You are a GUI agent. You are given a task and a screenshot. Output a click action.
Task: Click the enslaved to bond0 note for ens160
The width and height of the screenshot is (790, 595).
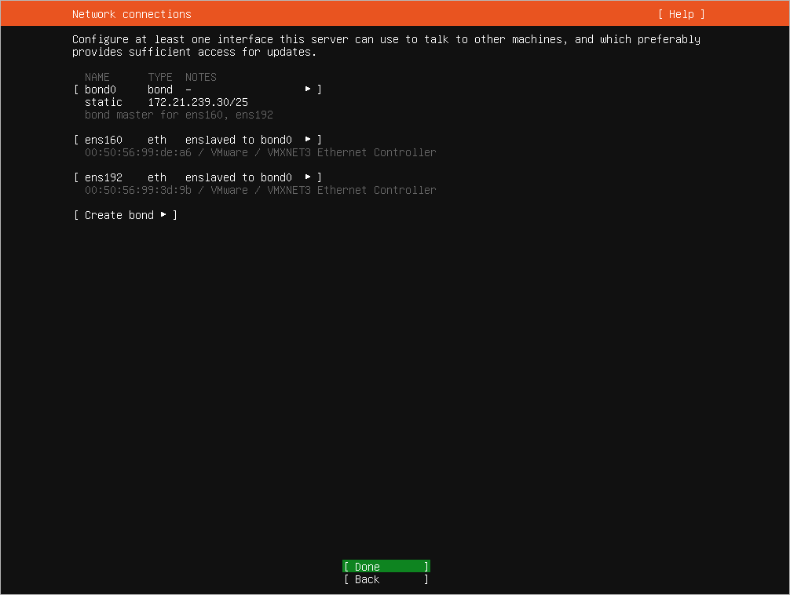(238, 139)
